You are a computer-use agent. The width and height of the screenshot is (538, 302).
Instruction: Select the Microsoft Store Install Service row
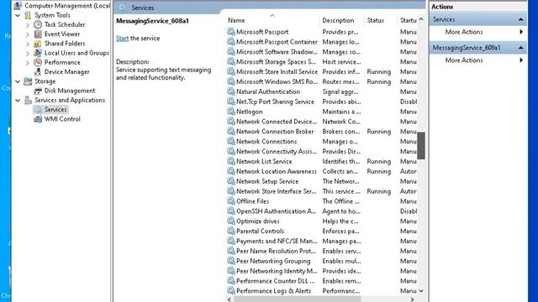click(x=322, y=72)
